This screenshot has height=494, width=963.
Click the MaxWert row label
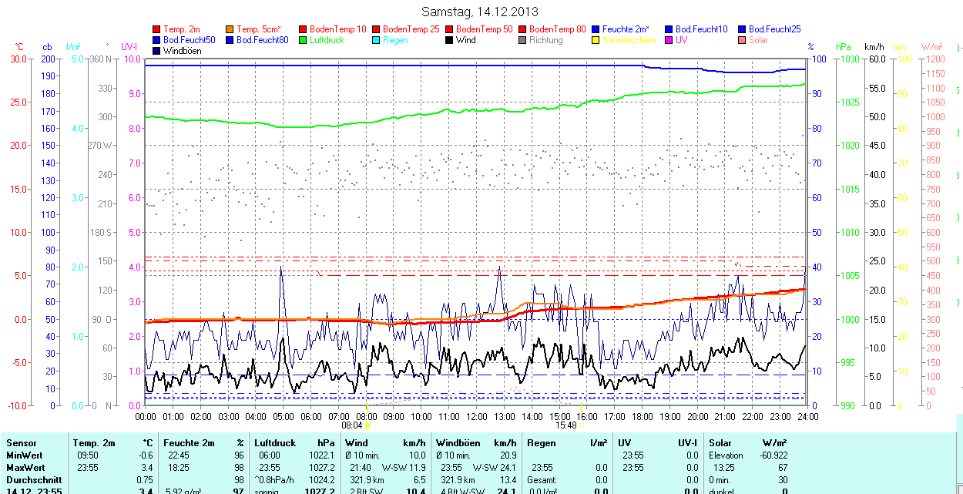(x=25, y=468)
